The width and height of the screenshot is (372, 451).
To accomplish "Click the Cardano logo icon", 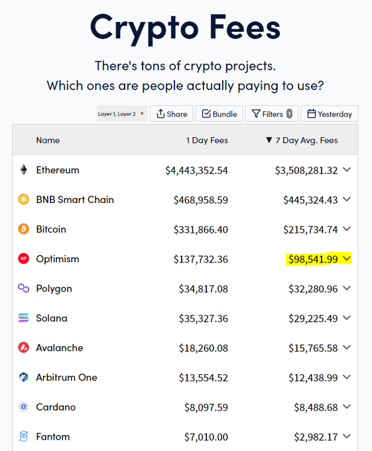I will 24,407.
